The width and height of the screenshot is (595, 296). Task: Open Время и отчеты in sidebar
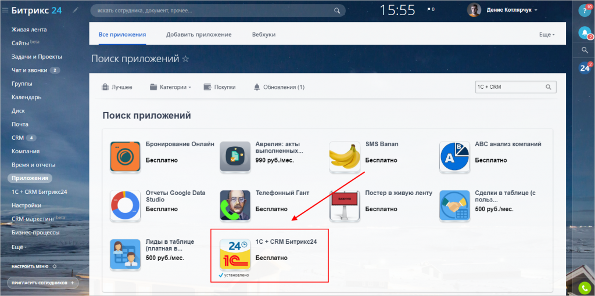[x=33, y=165]
